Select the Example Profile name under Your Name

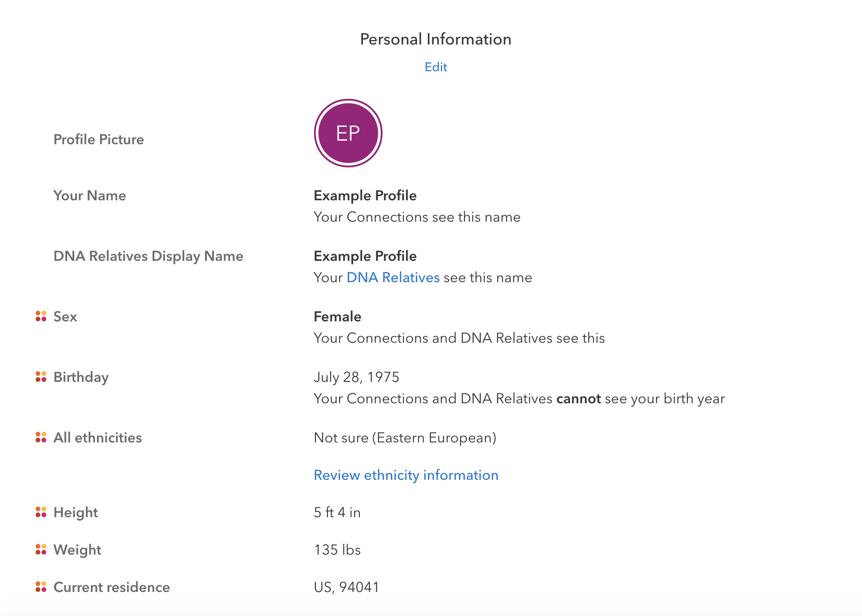[365, 195]
